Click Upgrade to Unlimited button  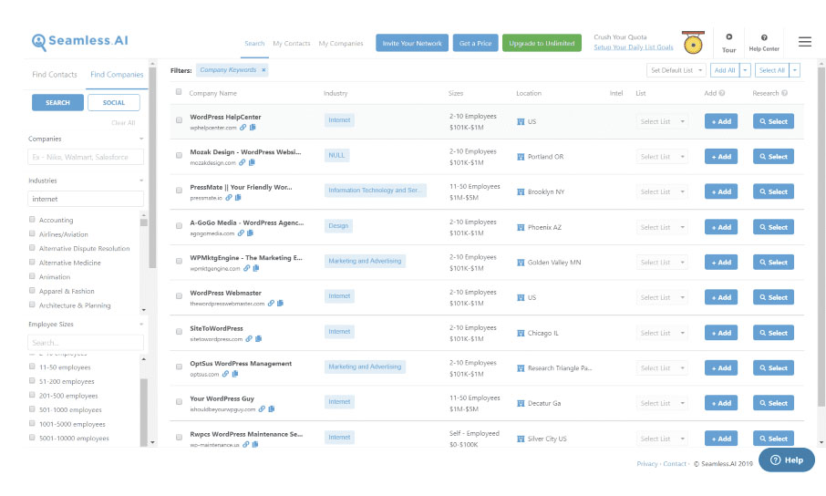(542, 43)
